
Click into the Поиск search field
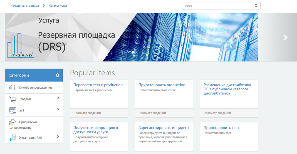coord(216,6)
